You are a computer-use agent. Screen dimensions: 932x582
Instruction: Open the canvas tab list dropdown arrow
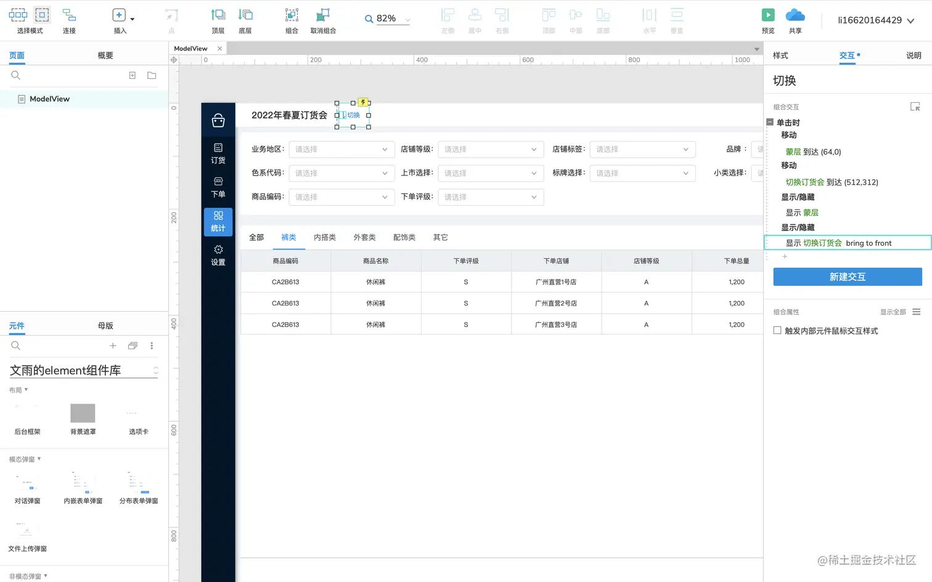point(757,49)
